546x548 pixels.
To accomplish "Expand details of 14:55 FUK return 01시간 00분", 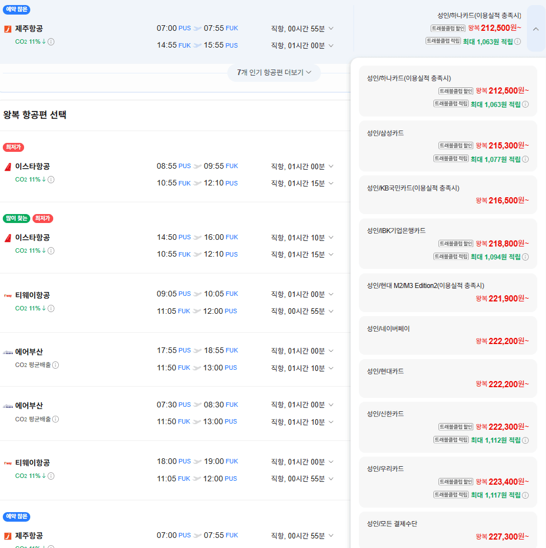I will [331, 45].
